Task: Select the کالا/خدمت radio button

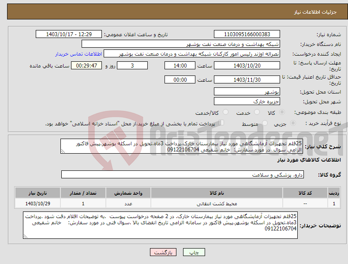Action: click(225, 112)
